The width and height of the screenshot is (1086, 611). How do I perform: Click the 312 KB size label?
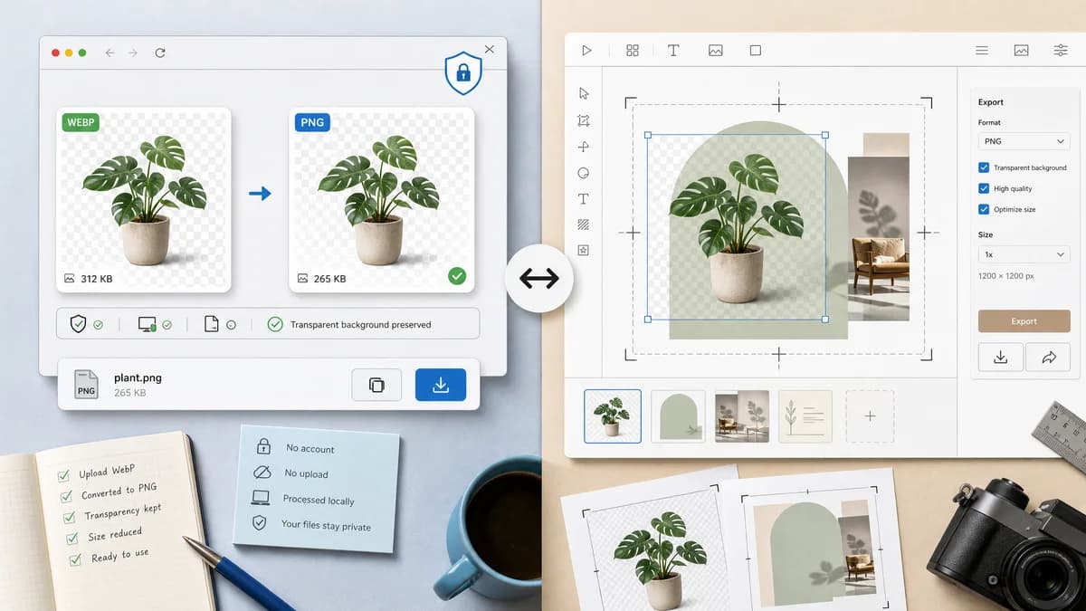tap(96, 279)
